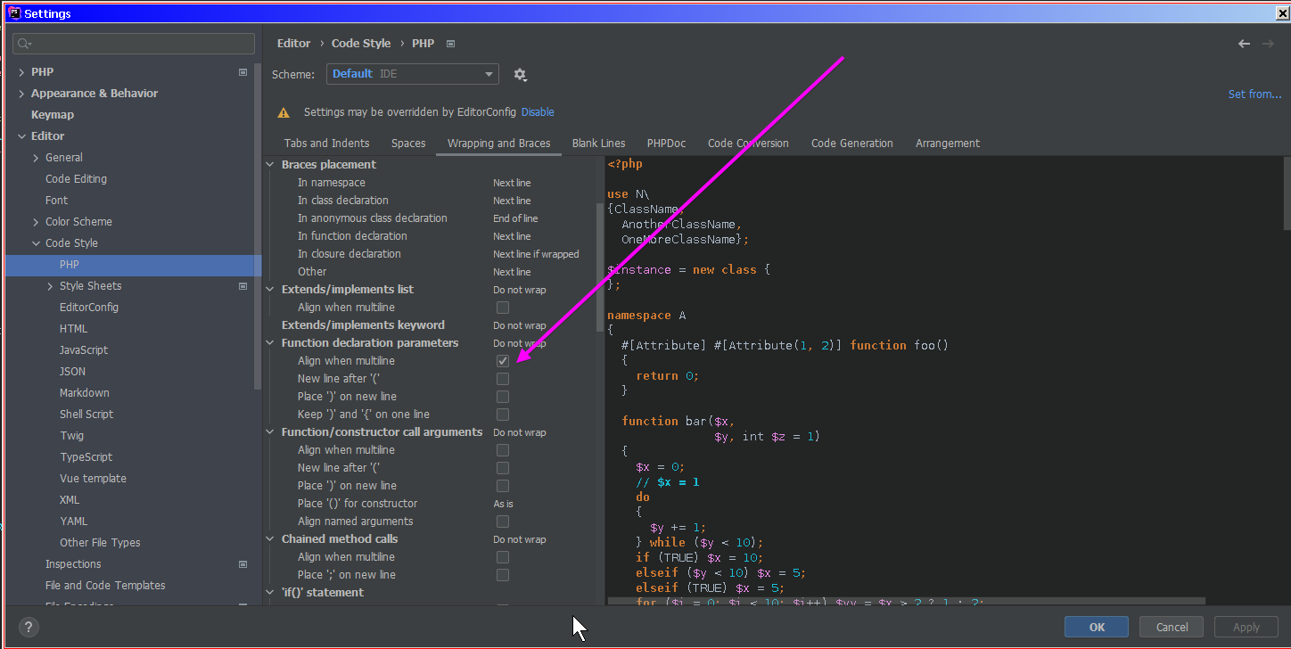Image resolution: width=1291 pixels, height=649 pixels.
Task: Change In class declaration Next line value
Action: coord(512,201)
